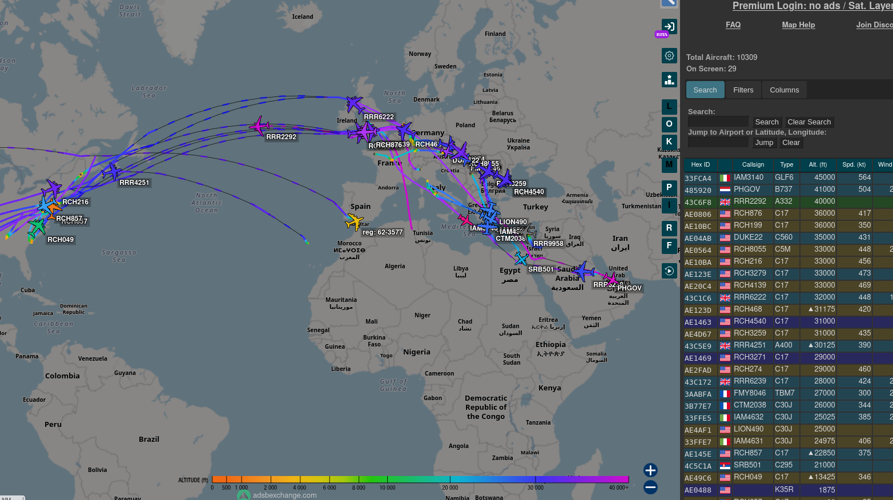Toggle the I map sidebar button
Screen dimensions: 893x500
pos(669,205)
